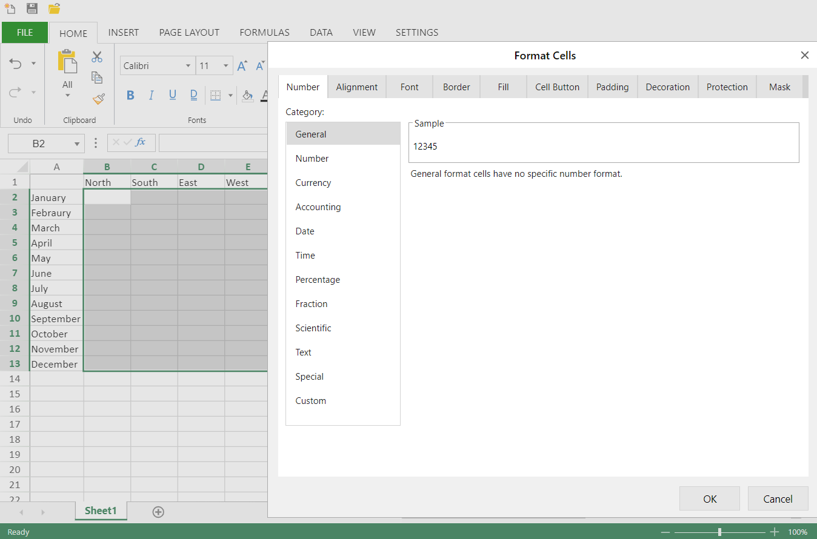Open the Borders dropdown arrow
The image size is (817, 539).
point(230,95)
